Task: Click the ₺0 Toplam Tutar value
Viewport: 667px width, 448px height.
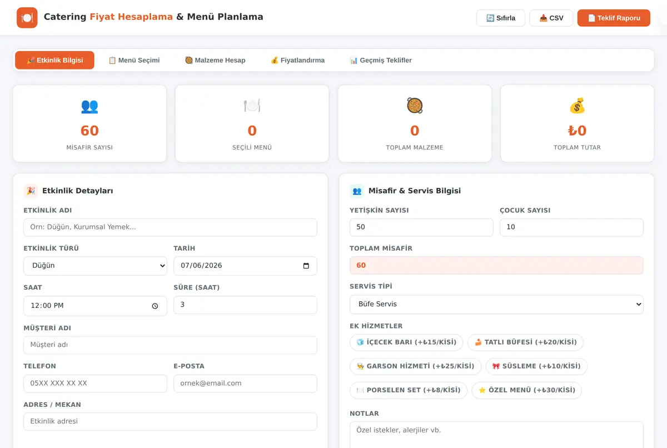Action: coord(577,131)
